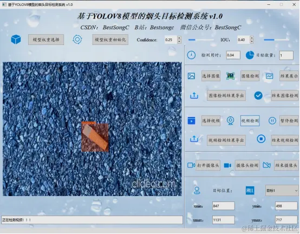Click the 选择视频 button
The width and height of the screenshot is (300, 234).
211,121
